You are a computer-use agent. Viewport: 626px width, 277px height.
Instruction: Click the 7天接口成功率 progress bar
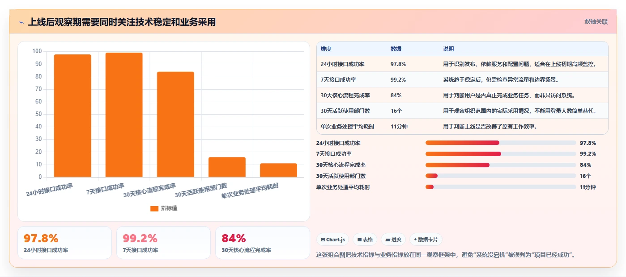coord(501,154)
